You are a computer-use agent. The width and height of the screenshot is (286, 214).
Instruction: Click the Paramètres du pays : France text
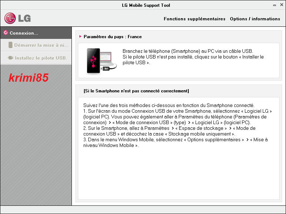[x=113, y=37]
